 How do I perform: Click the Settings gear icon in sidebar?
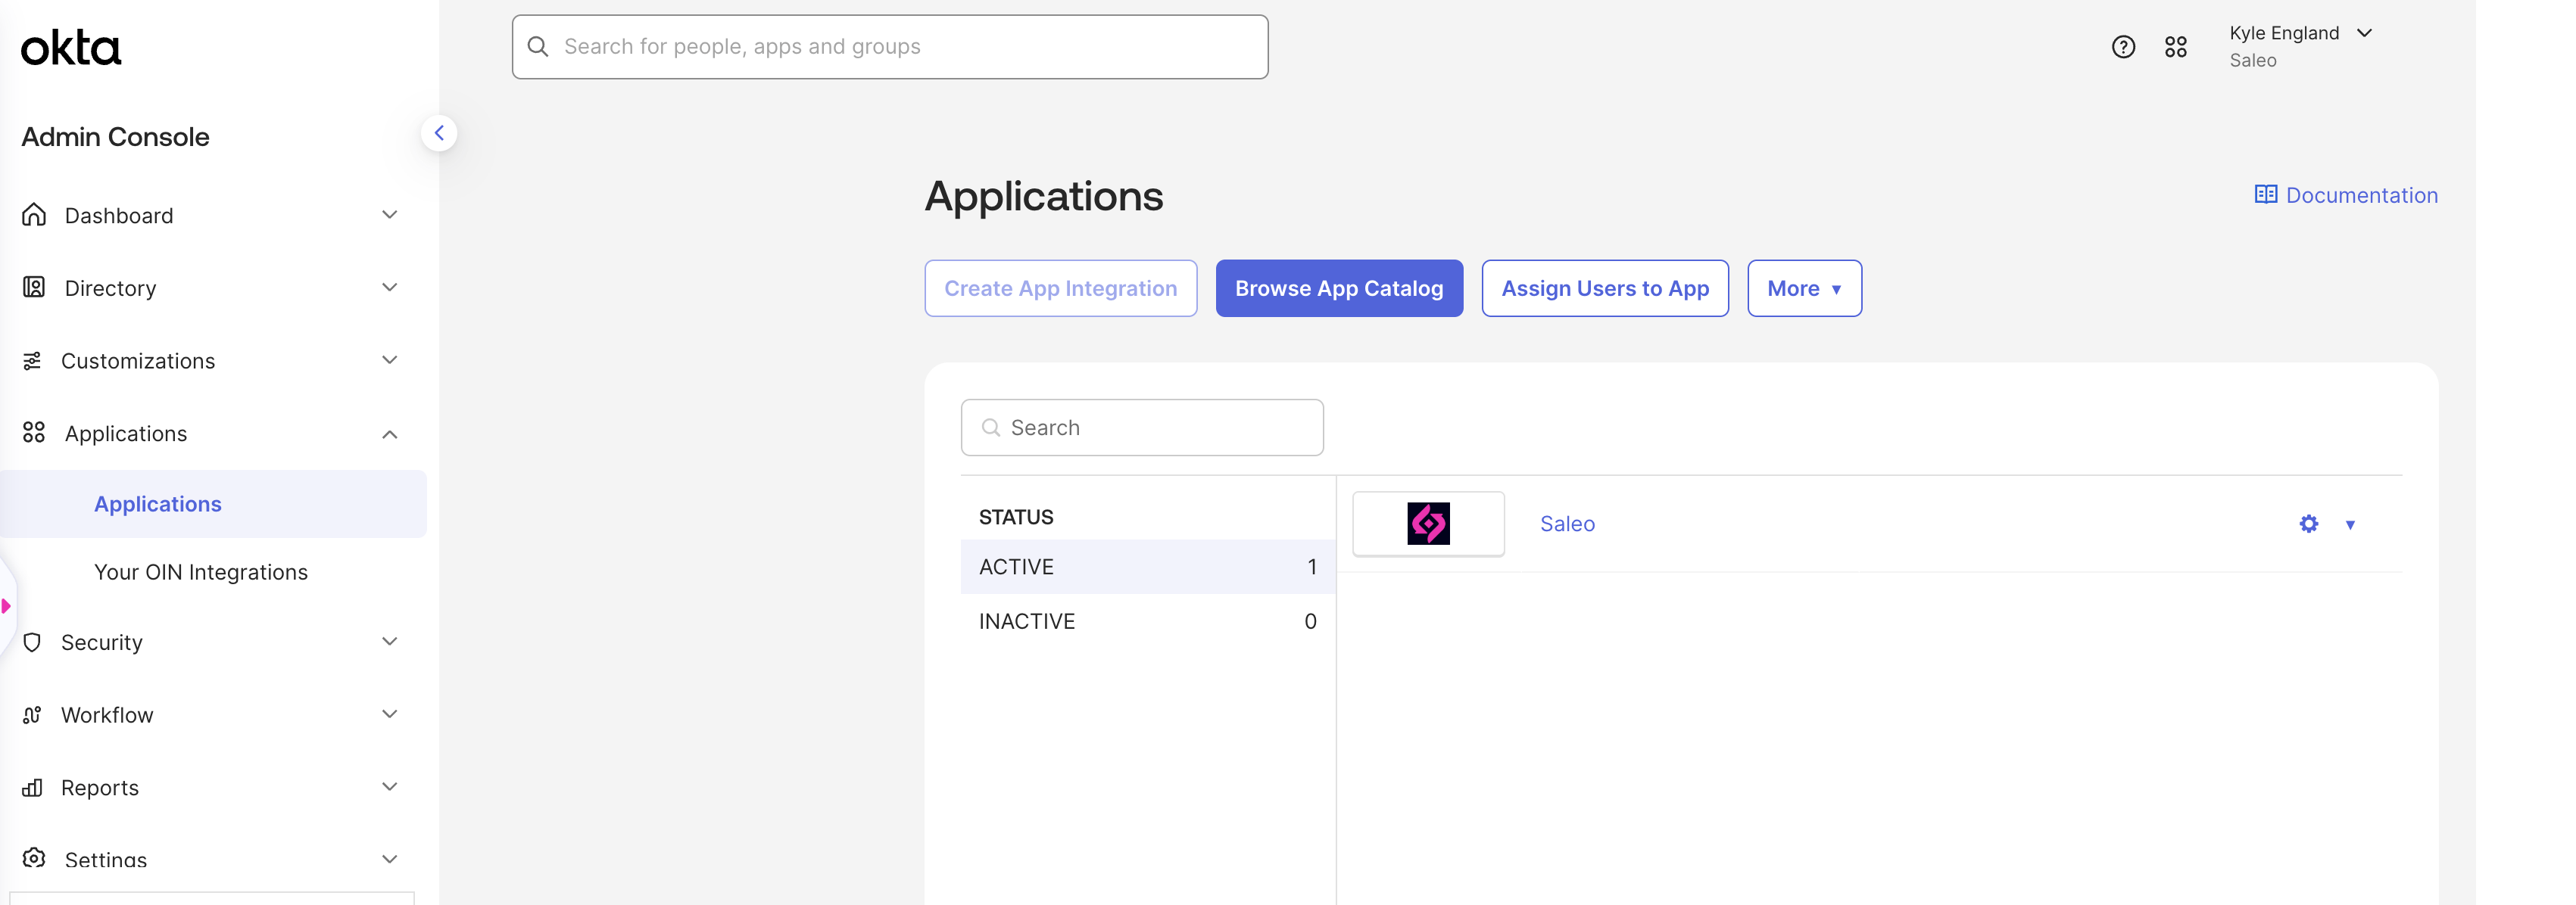click(34, 858)
